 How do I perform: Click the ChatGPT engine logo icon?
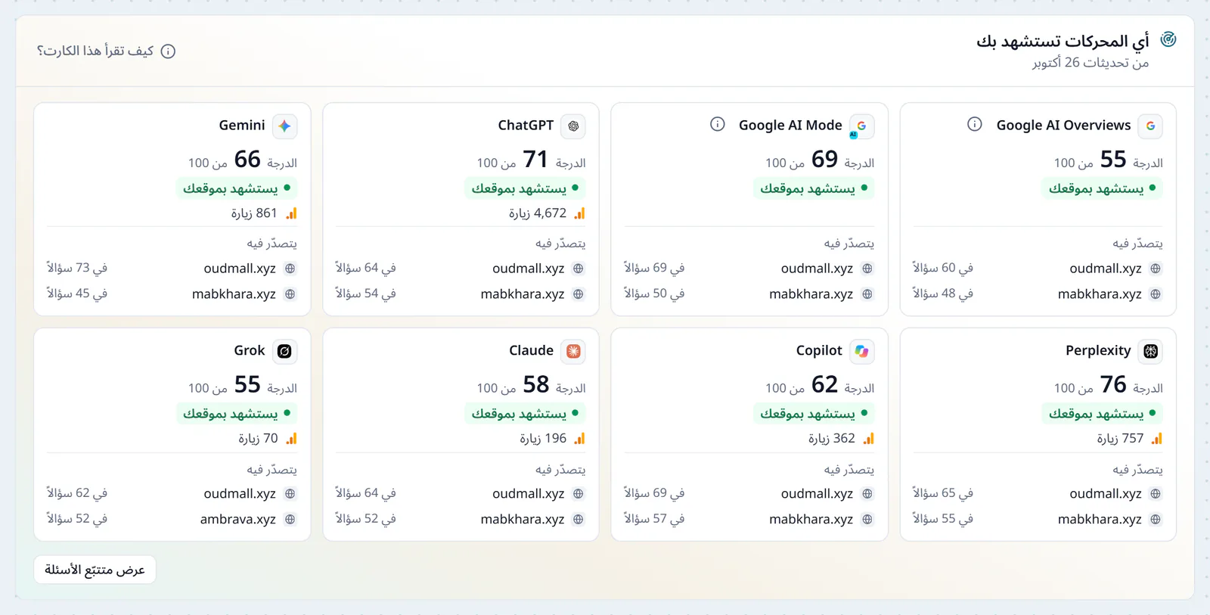(573, 126)
